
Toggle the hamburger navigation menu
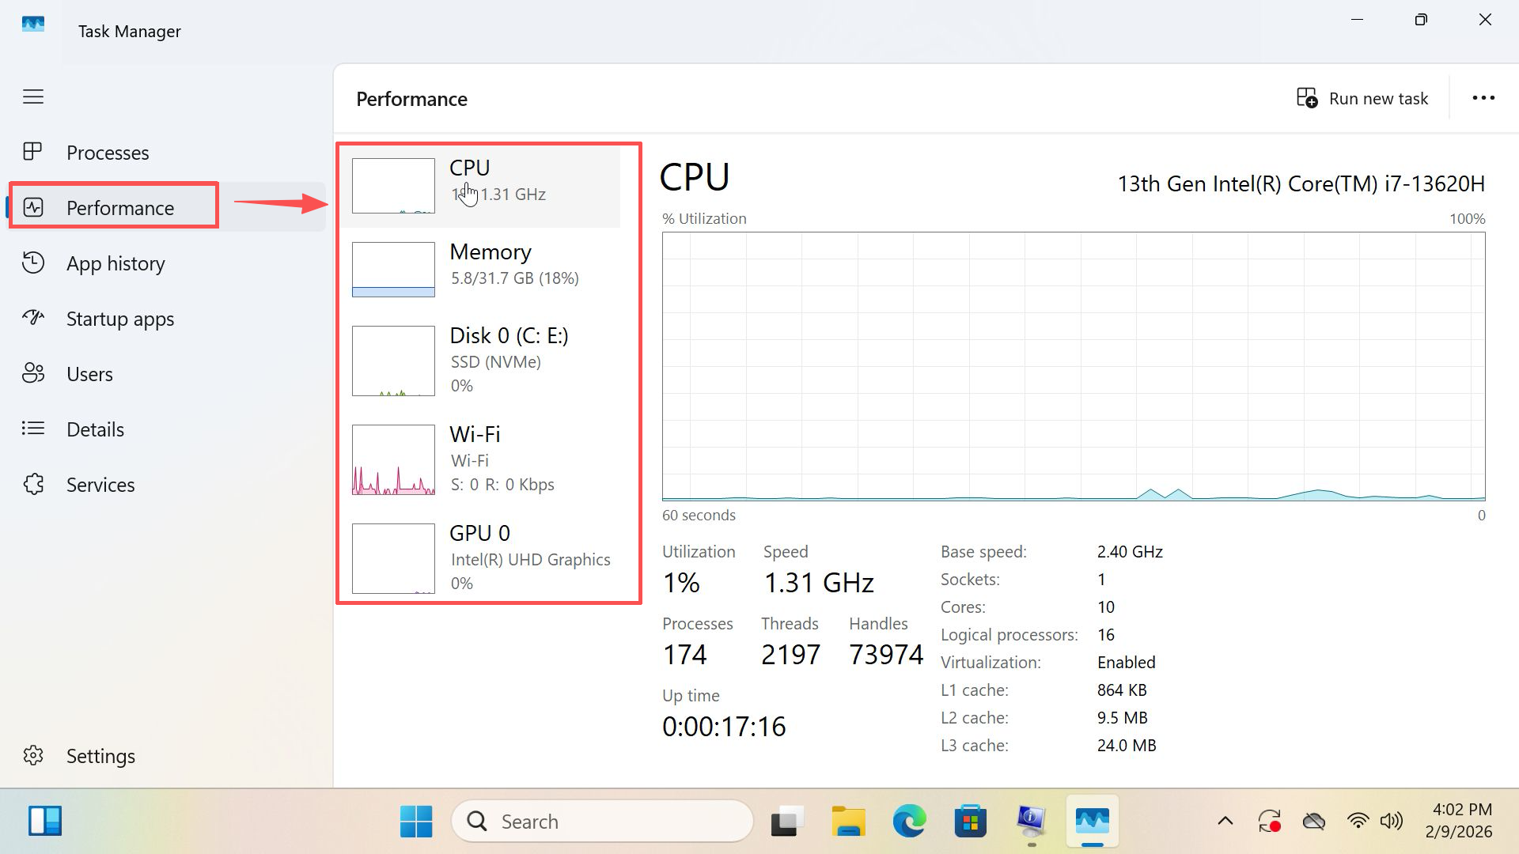(33, 97)
